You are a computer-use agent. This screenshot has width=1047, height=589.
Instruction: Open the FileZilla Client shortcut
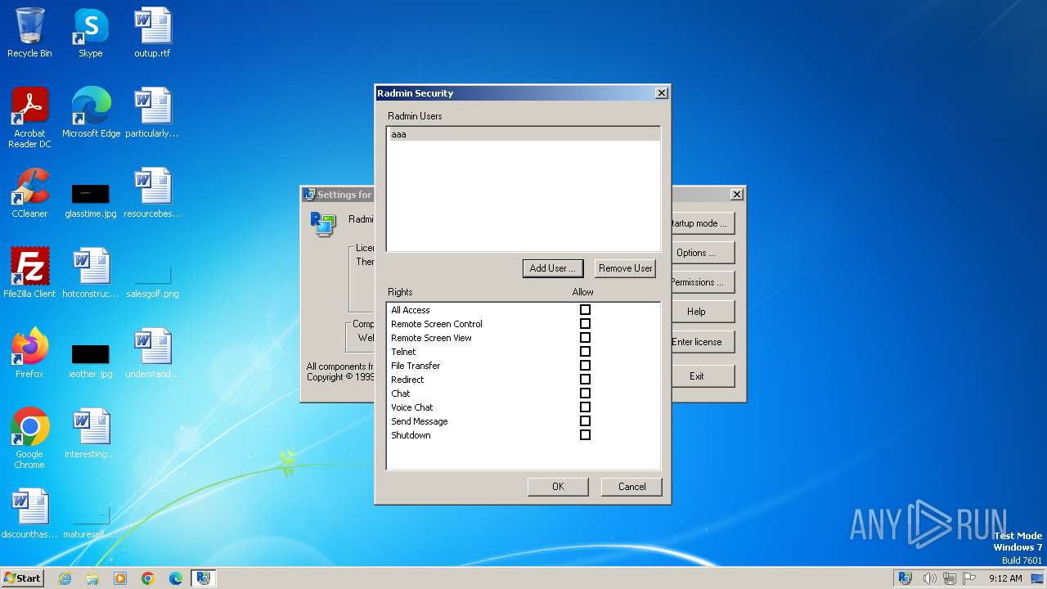[29, 273]
